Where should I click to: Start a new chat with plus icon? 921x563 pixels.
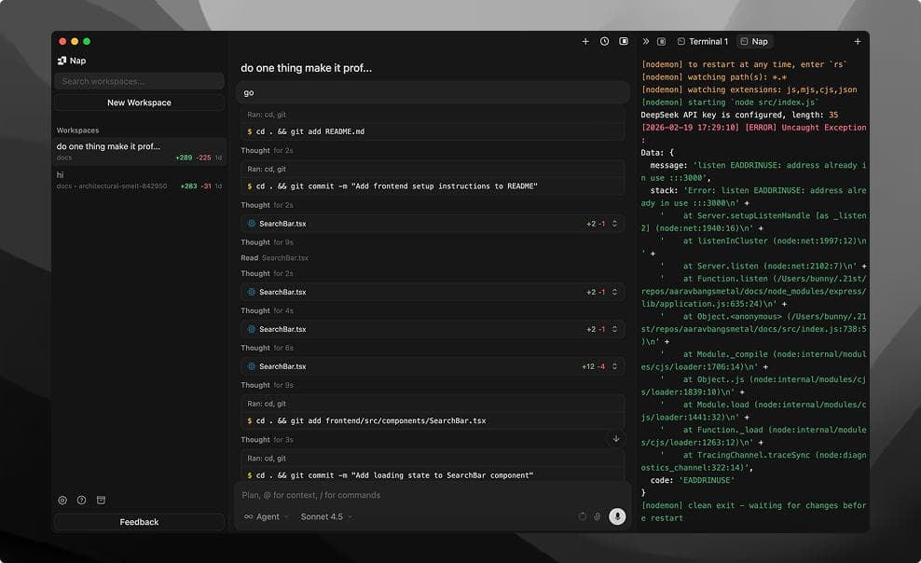585,42
